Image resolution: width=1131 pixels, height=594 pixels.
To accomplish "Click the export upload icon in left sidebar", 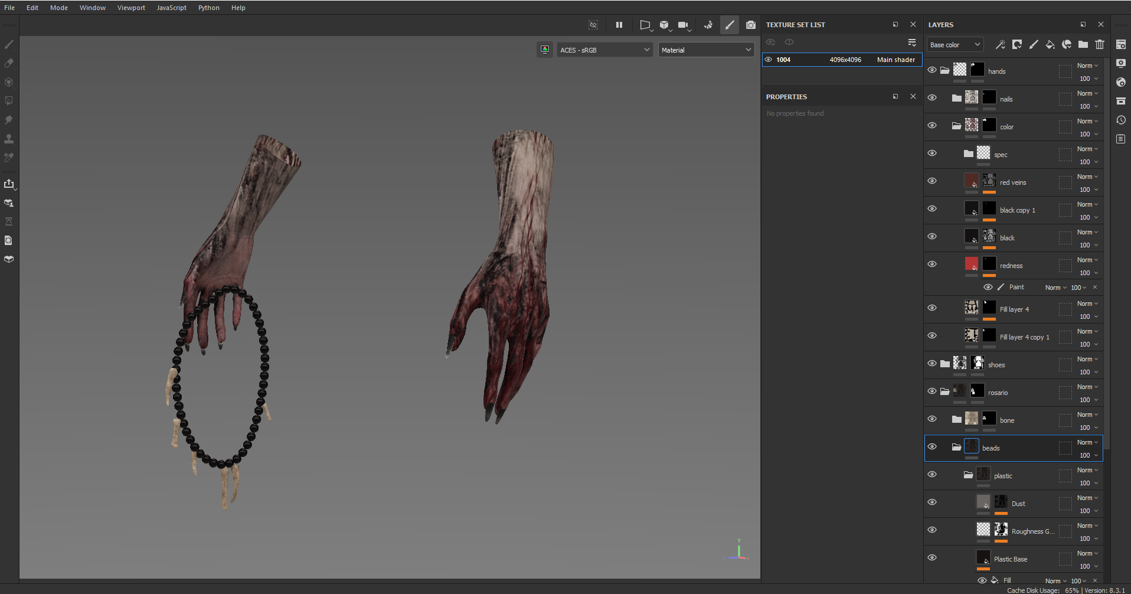I will pos(9,184).
